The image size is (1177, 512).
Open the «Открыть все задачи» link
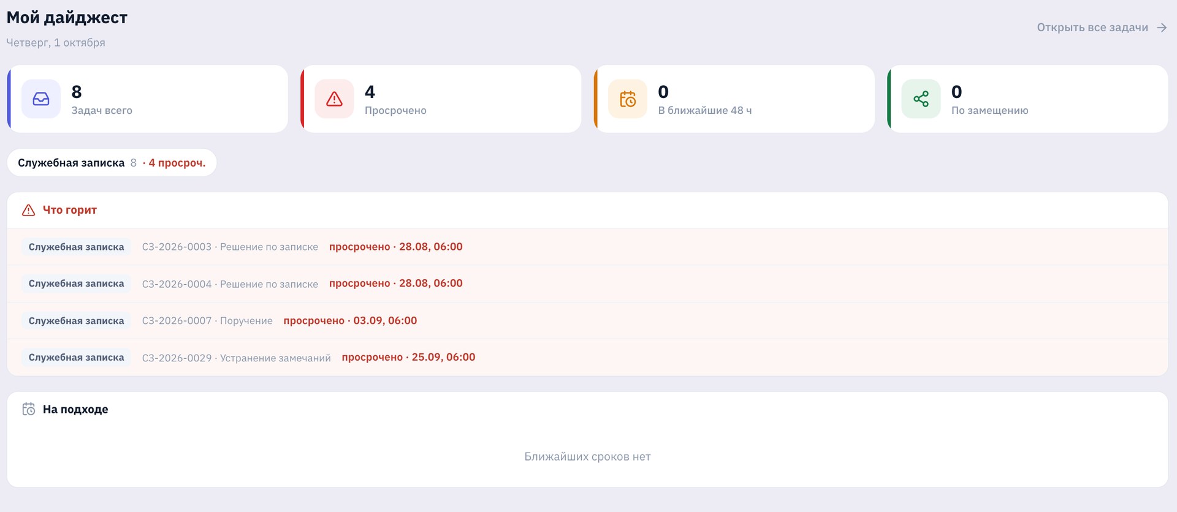pyautogui.click(x=1102, y=28)
